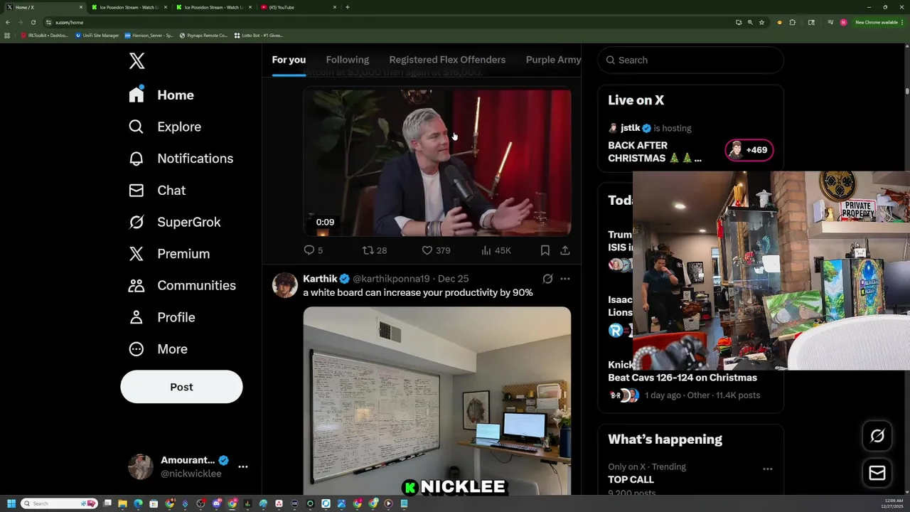Viewport: 910px width, 512px height.
Task: Open Notifications in the sidebar
Action: coord(181,159)
